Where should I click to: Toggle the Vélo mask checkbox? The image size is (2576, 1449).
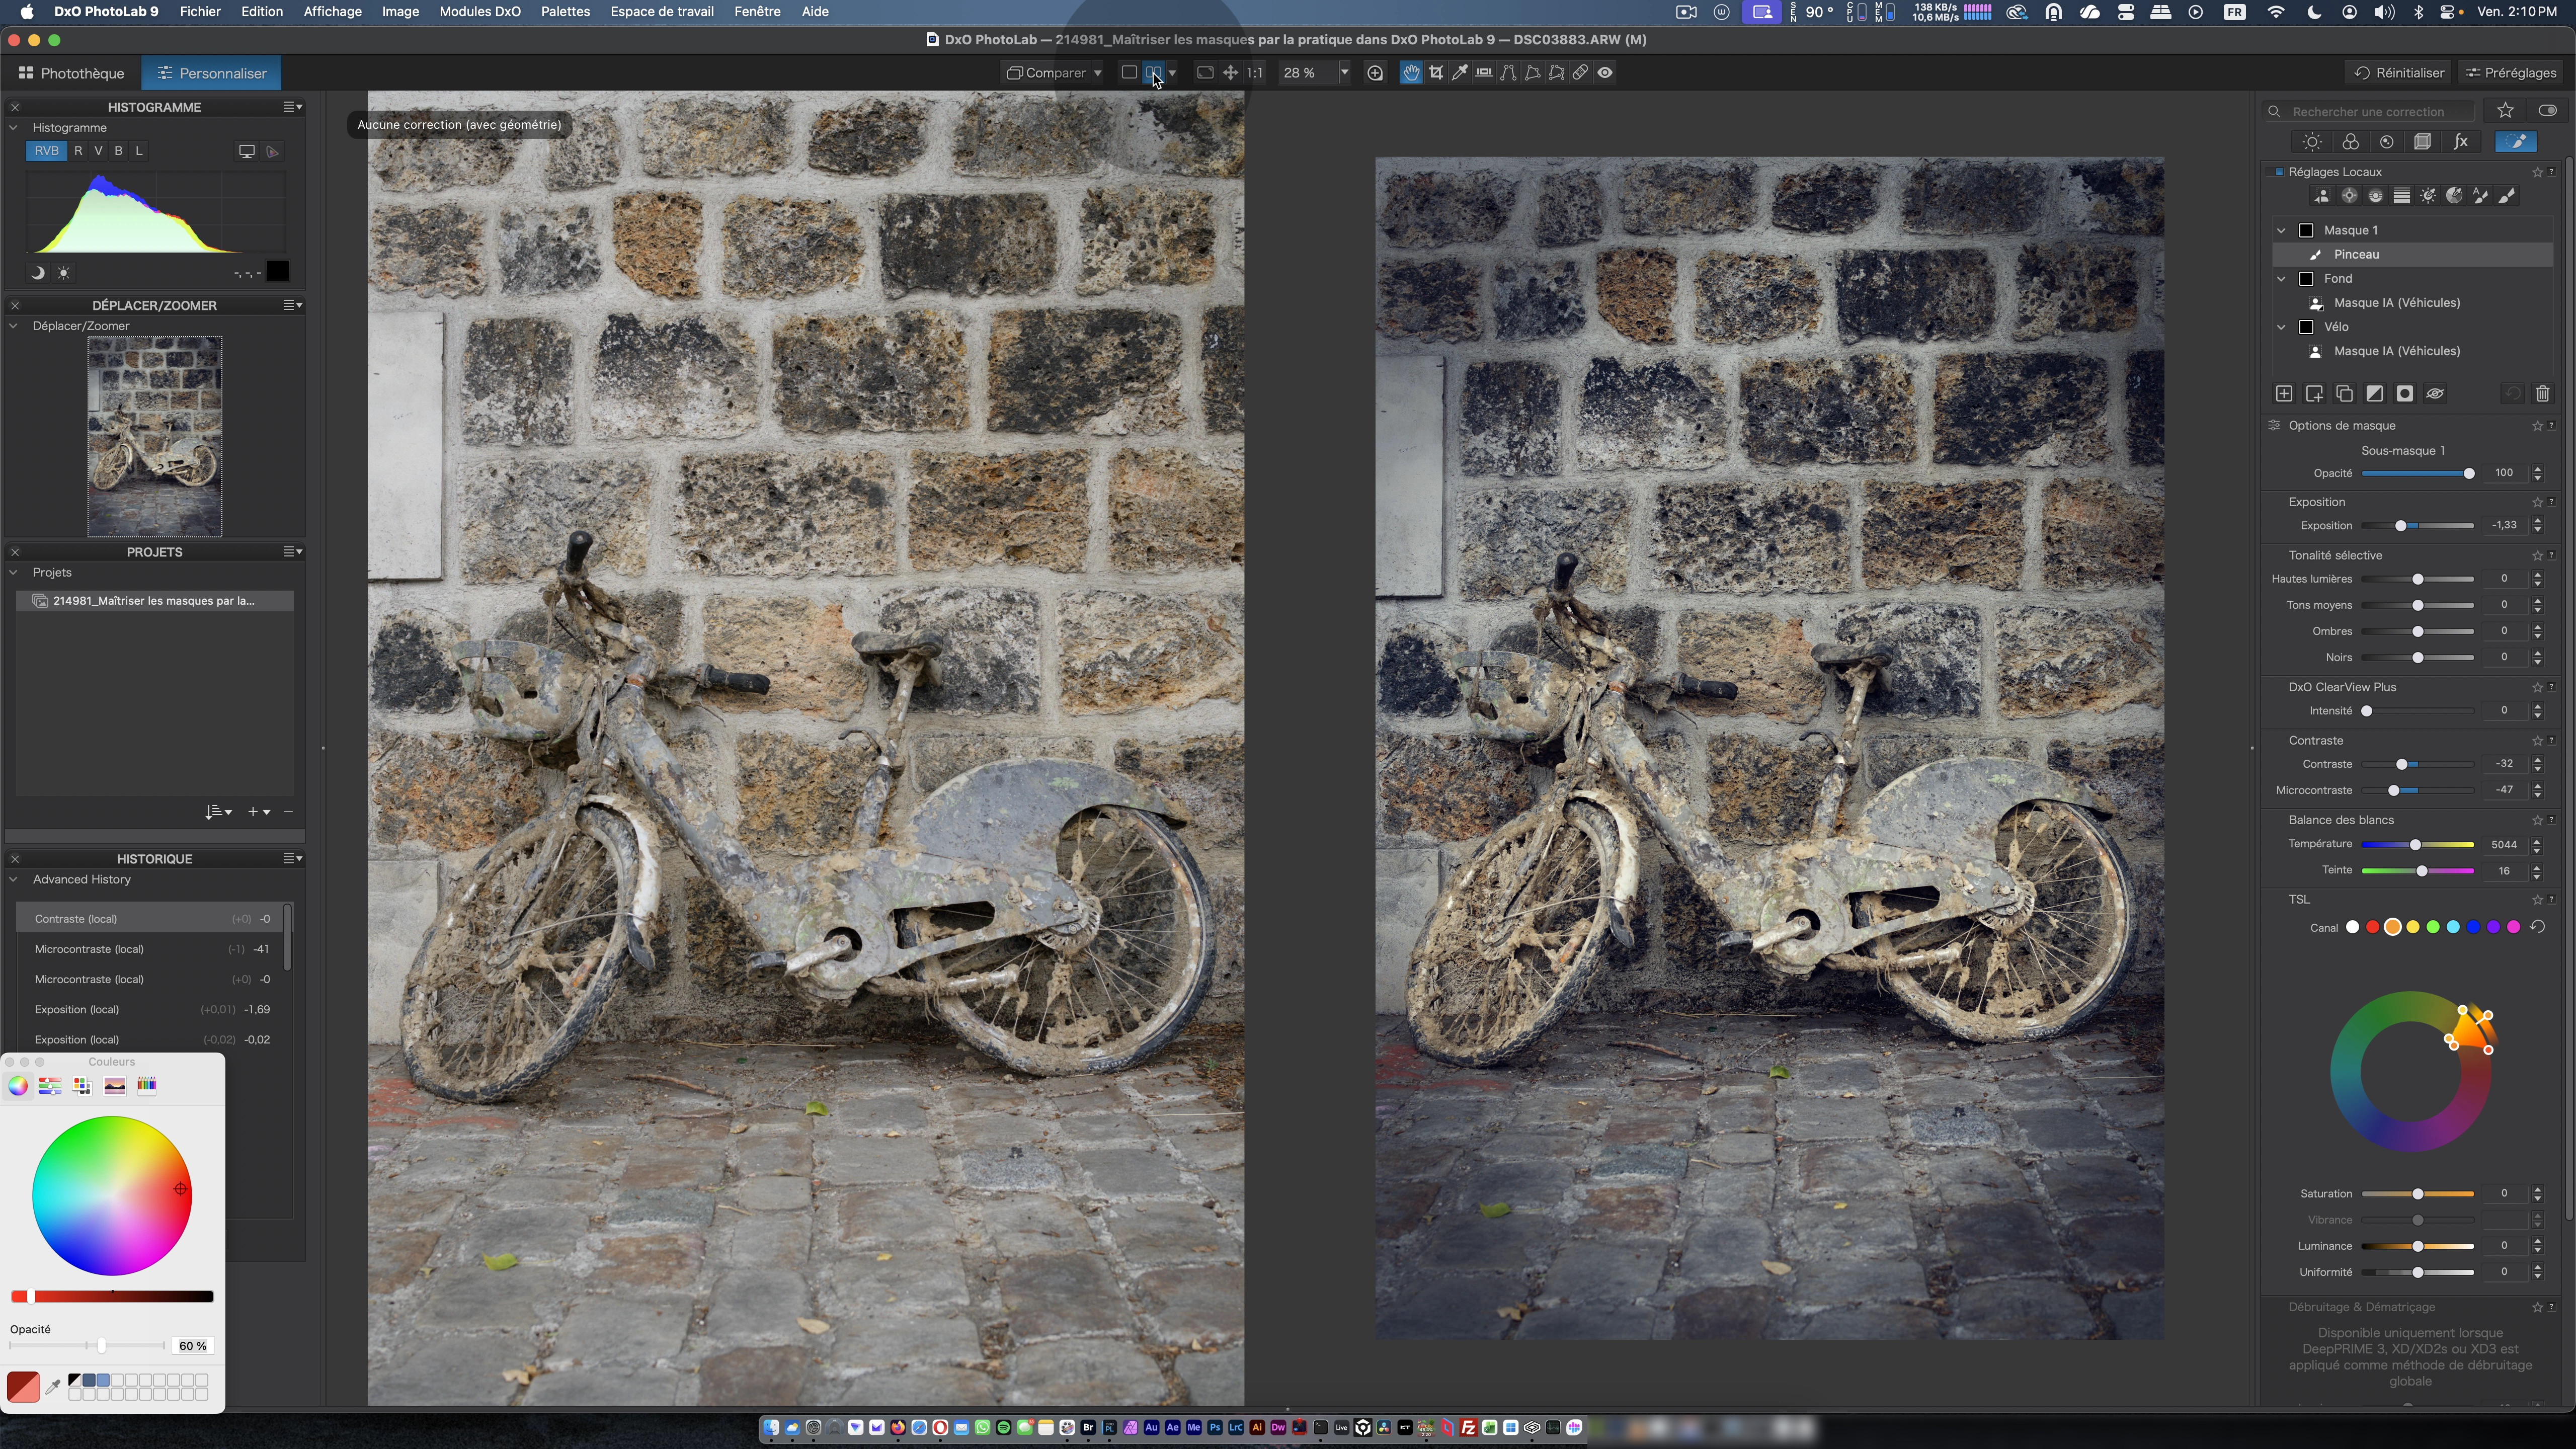tap(2306, 327)
